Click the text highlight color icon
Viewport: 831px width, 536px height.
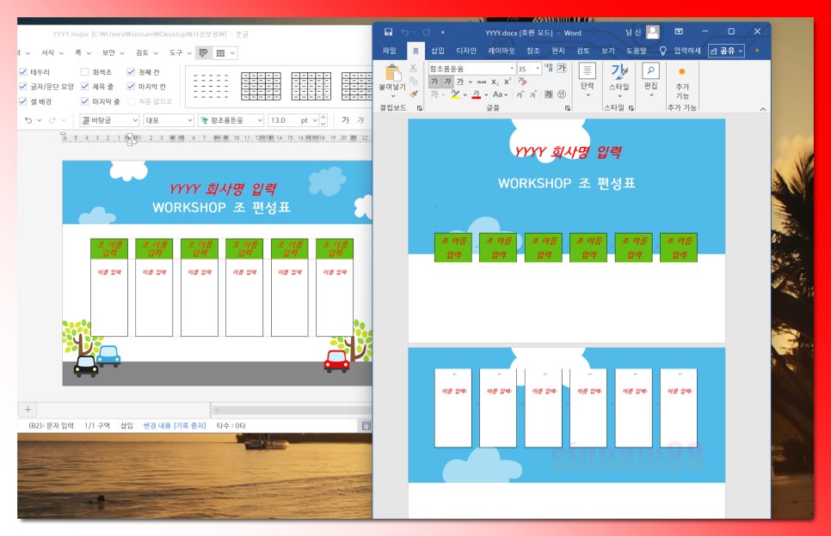click(x=455, y=94)
